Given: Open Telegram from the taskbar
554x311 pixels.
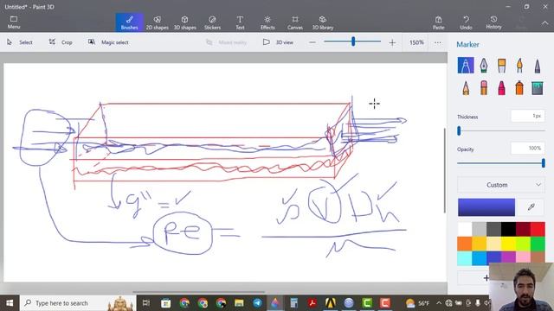Looking at the screenshot, I should 258,303.
